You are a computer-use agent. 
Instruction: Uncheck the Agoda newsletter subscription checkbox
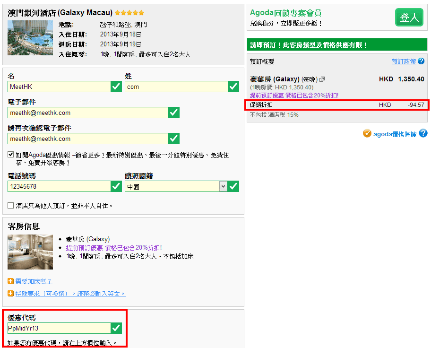point(11,155)
